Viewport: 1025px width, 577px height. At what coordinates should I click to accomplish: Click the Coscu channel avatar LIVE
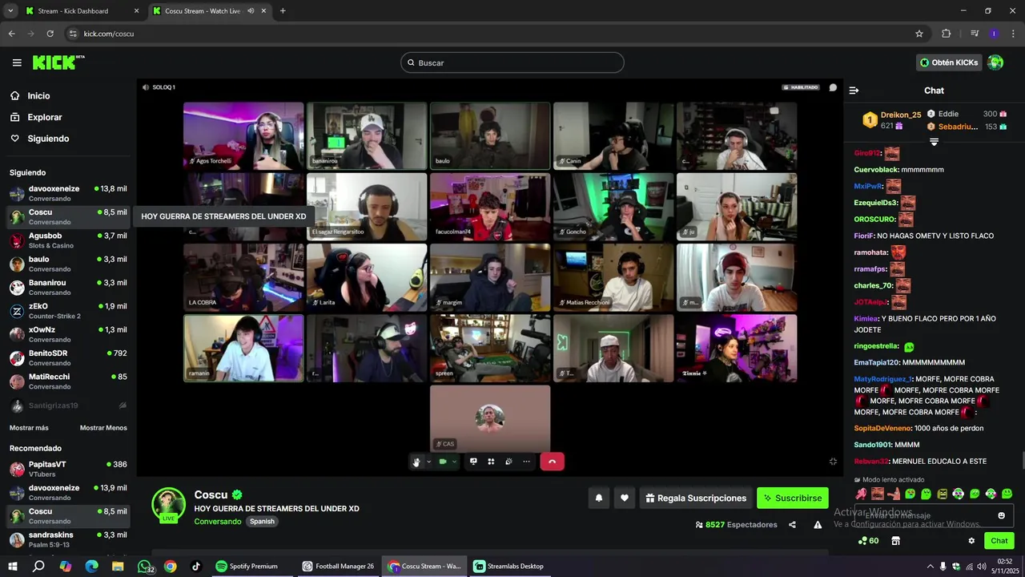point(169,504)
